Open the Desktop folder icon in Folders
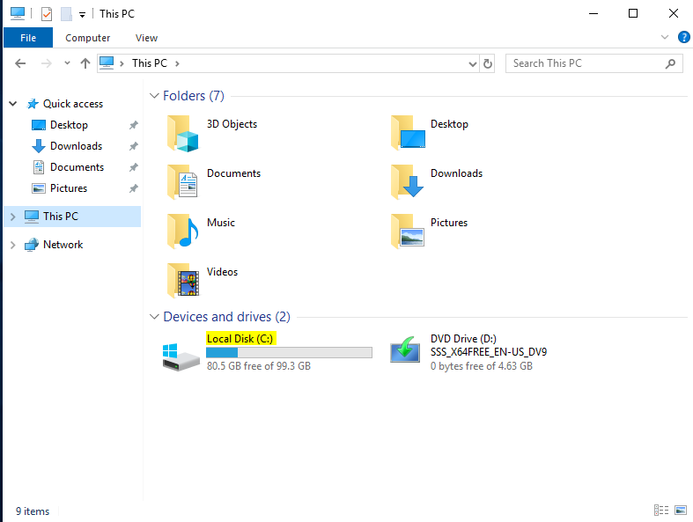Screen dimensions: 693x522 tap(408, 133)
